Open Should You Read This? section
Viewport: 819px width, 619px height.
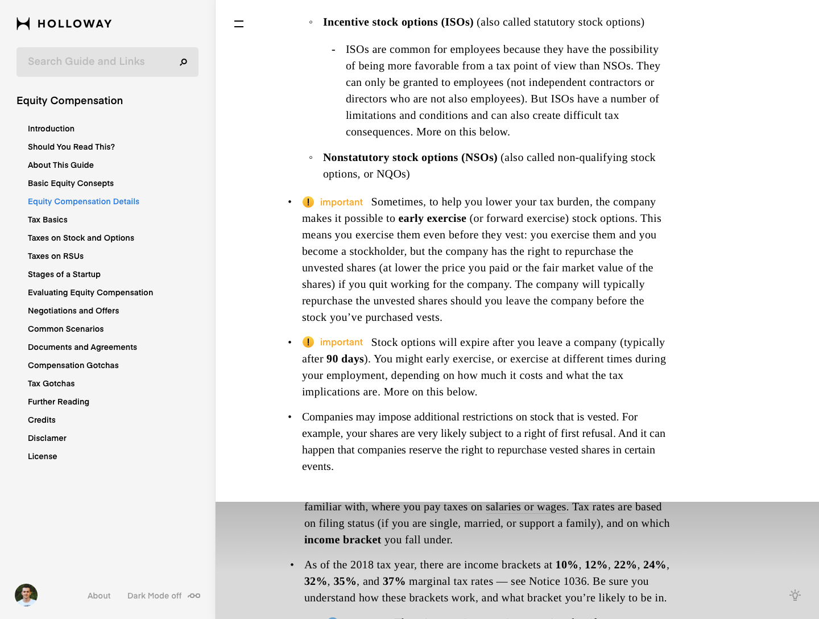(x=71, y=147)
